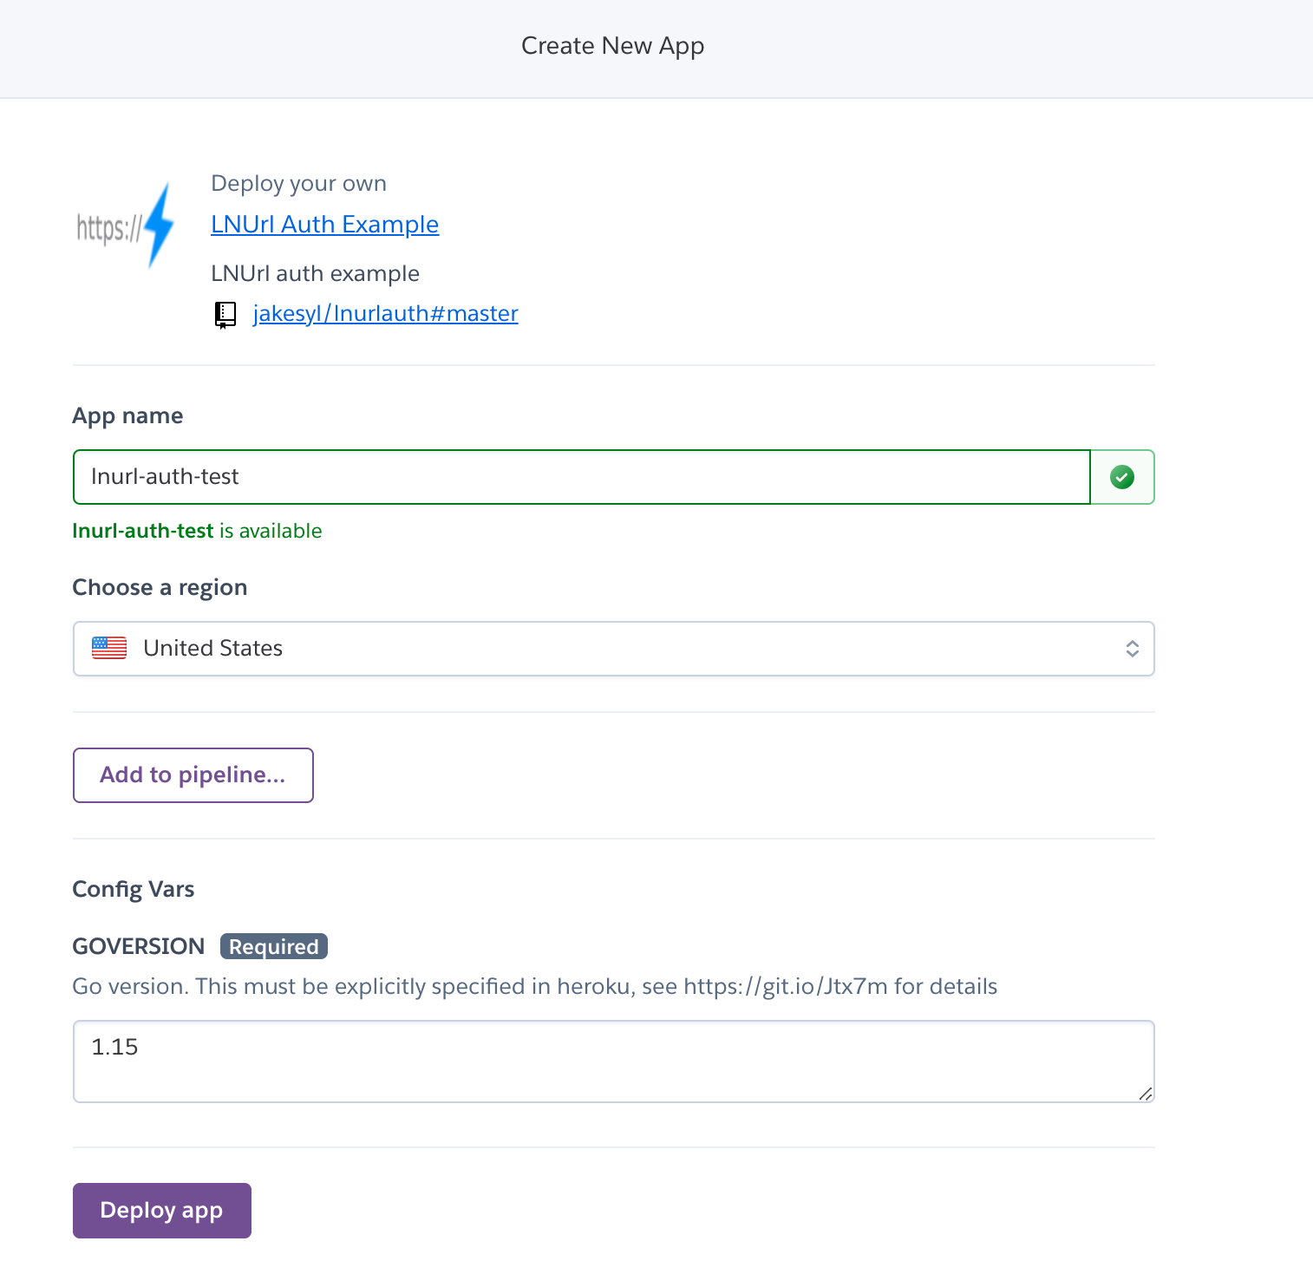Click the GOVERSION value text area
The image size is (1313, 1287).
point(614,1062)
